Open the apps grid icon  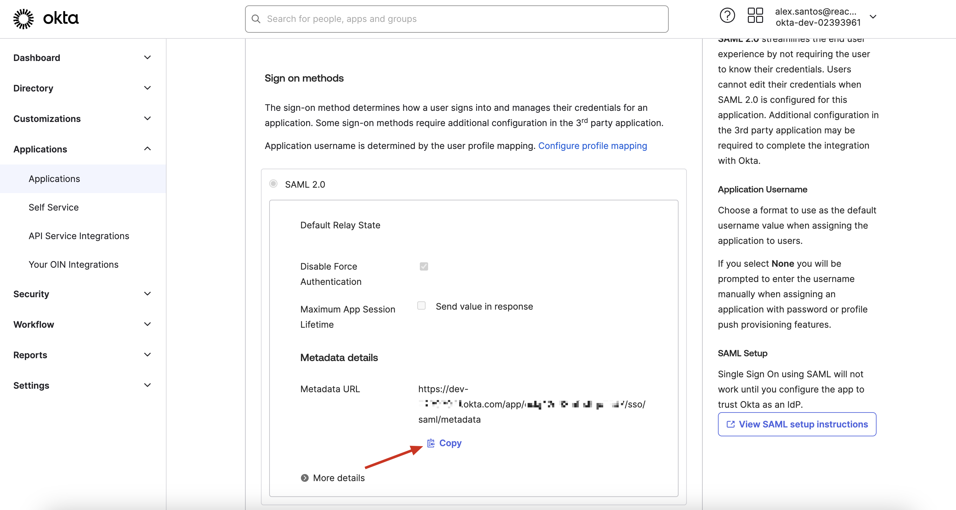tap(755, 16)
